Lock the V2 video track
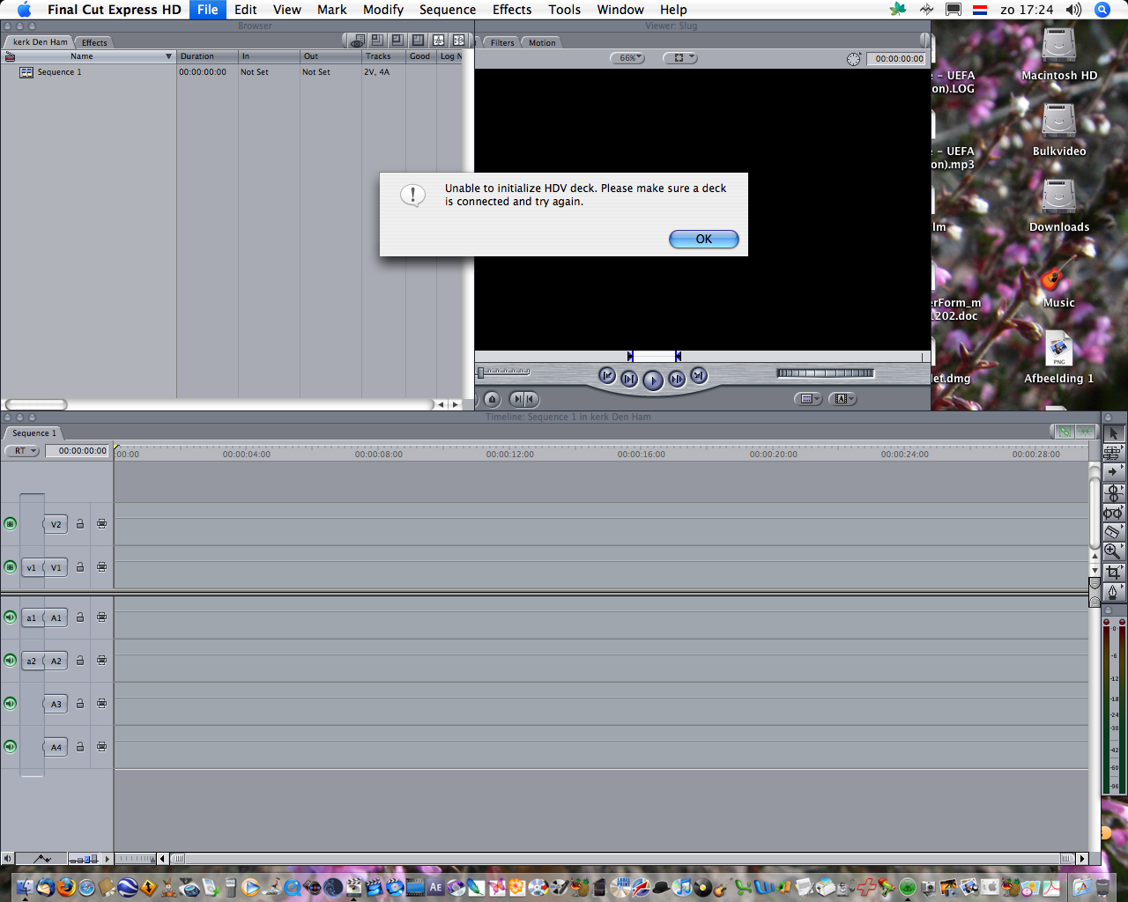This screenshot has height=902, width=1128. pyautogui.click(x=80, y=524)
